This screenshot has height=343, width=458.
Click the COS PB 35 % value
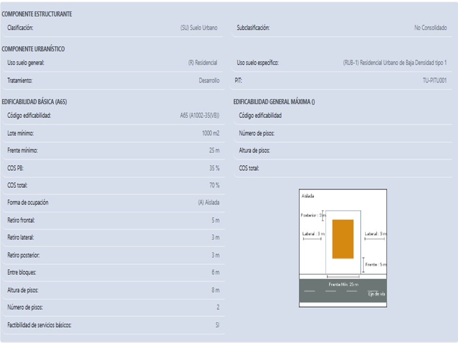click(x=214, y=168)
